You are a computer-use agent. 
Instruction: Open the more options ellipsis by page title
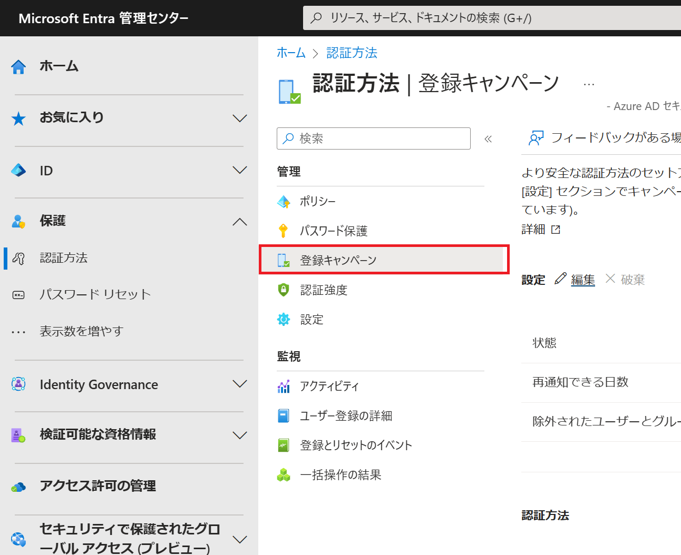pyautogui.click(x=589, y=84)
